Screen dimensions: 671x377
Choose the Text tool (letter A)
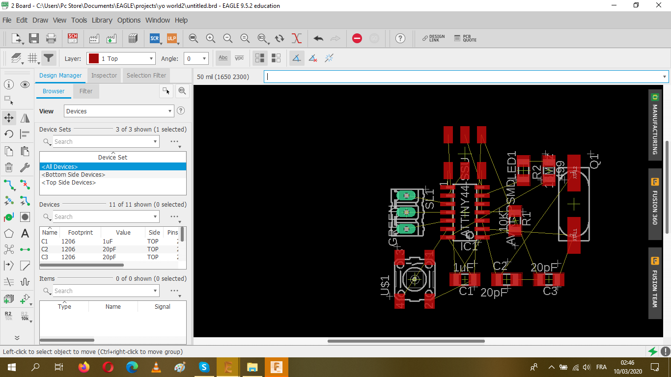25,233
